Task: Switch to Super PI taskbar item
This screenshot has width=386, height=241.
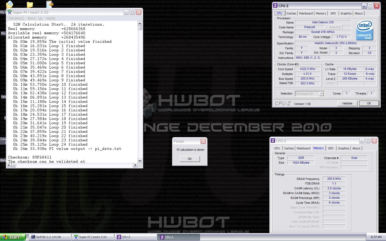Action: tap(93, 237)
